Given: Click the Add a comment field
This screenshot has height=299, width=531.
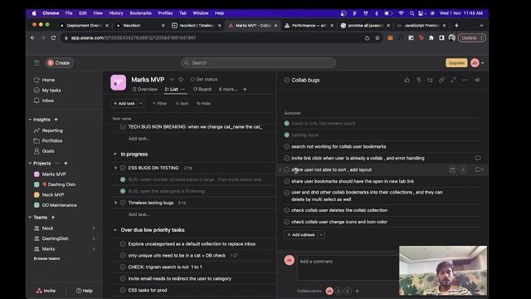Looking at the screenshot, I should 348,267.
